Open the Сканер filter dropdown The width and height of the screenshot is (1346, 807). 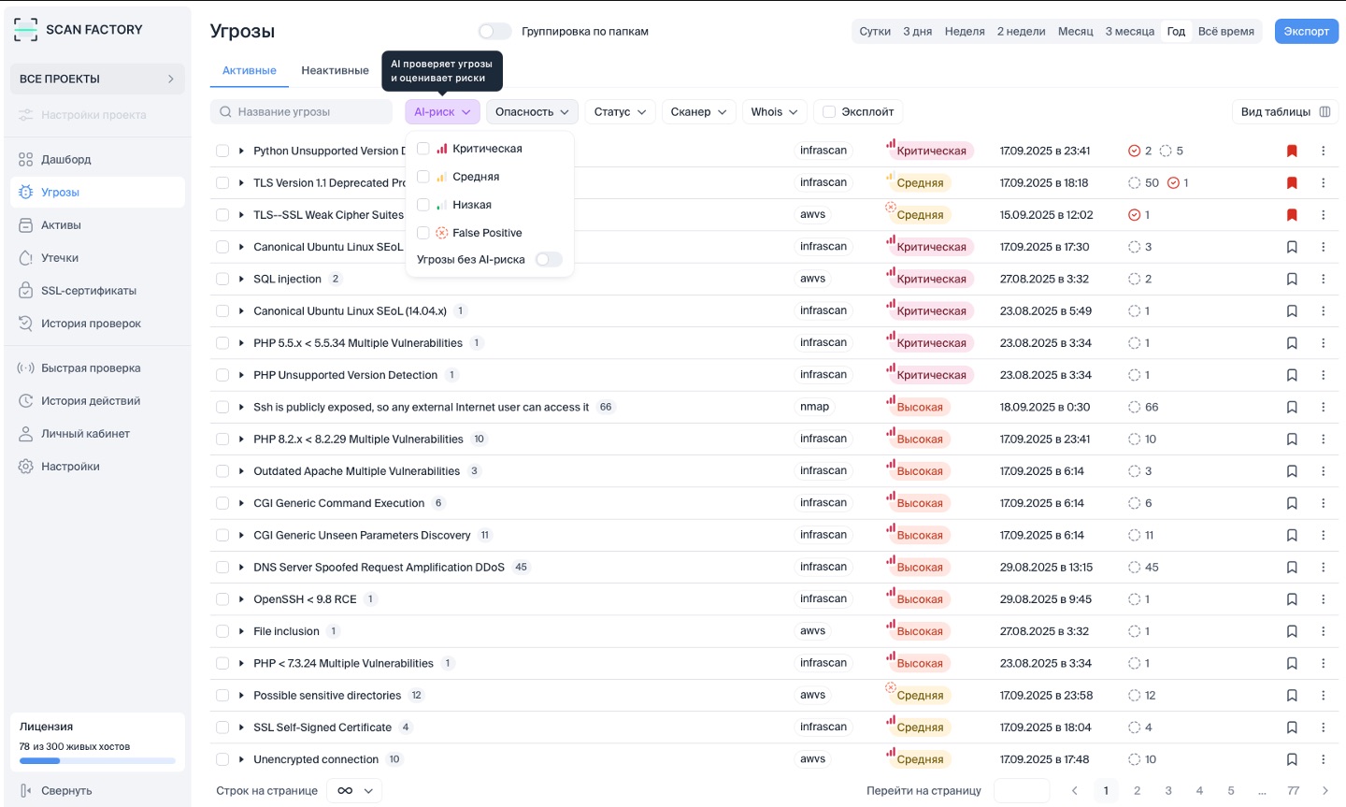(x=698, y=112)
